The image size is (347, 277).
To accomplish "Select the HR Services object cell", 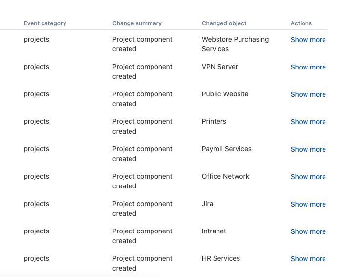I will (221, 258).
